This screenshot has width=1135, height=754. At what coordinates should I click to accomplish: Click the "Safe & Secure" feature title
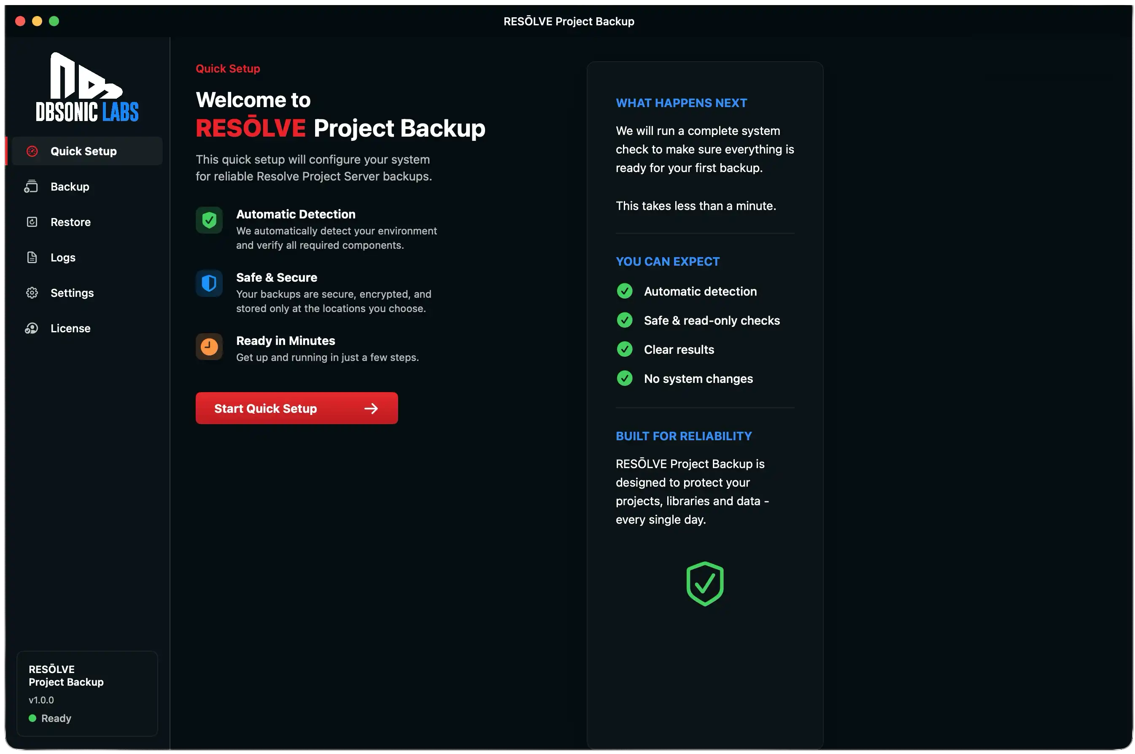point(277,277)
